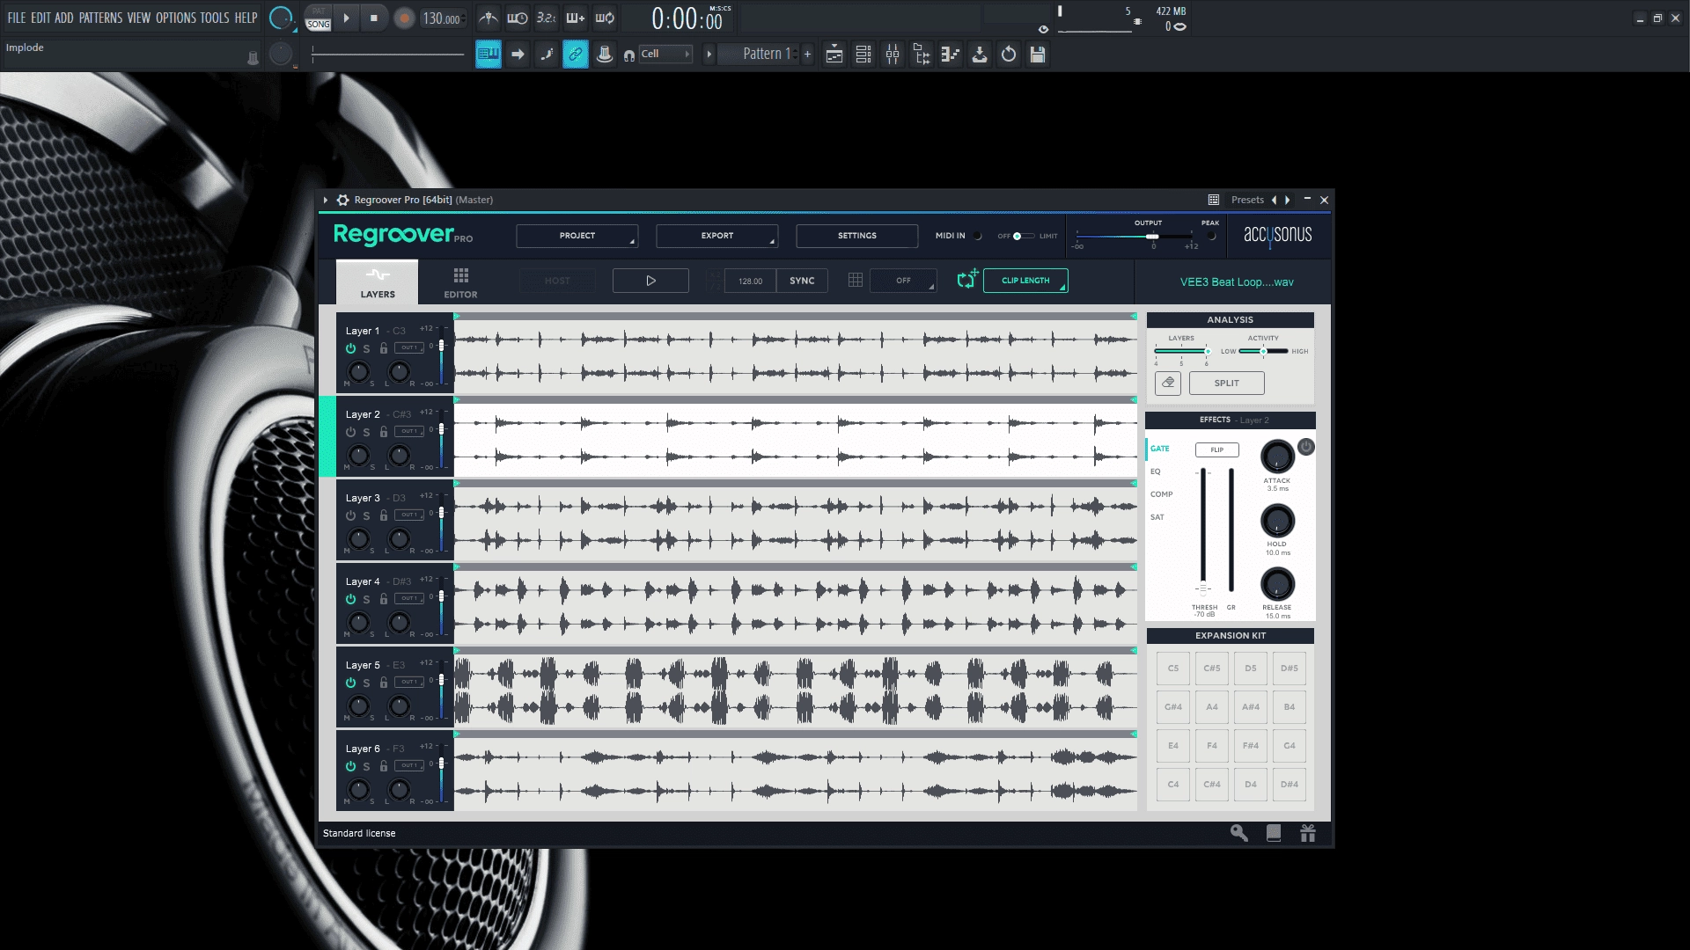
Task: Enable Layer 2 power button
Action: [350, 432]
